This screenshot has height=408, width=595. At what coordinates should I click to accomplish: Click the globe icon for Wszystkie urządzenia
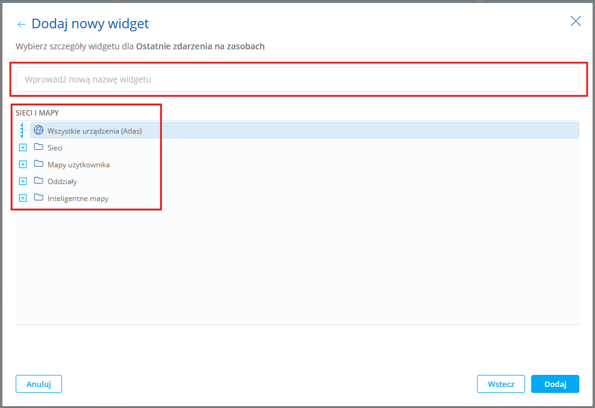point(39,131)
